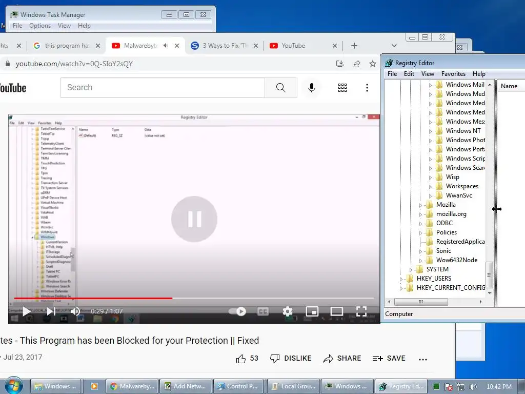Expand the Windows Mail registry key
This screenshot has width=525, height=394.
click(430, 85)
